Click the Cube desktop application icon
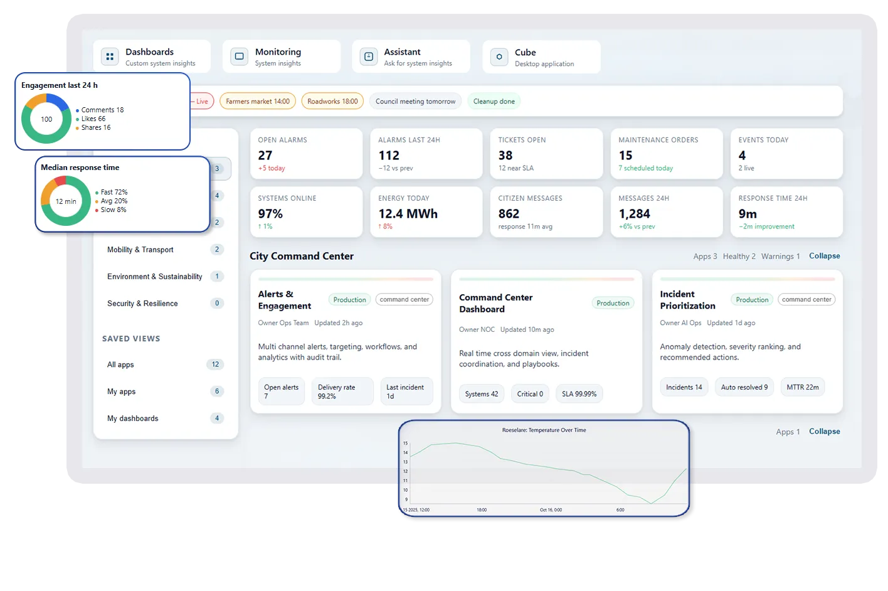 click(x=499, y=57)
